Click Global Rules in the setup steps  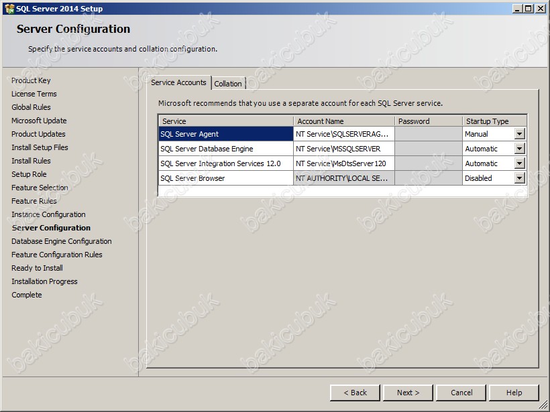click(x=31, y=107)
